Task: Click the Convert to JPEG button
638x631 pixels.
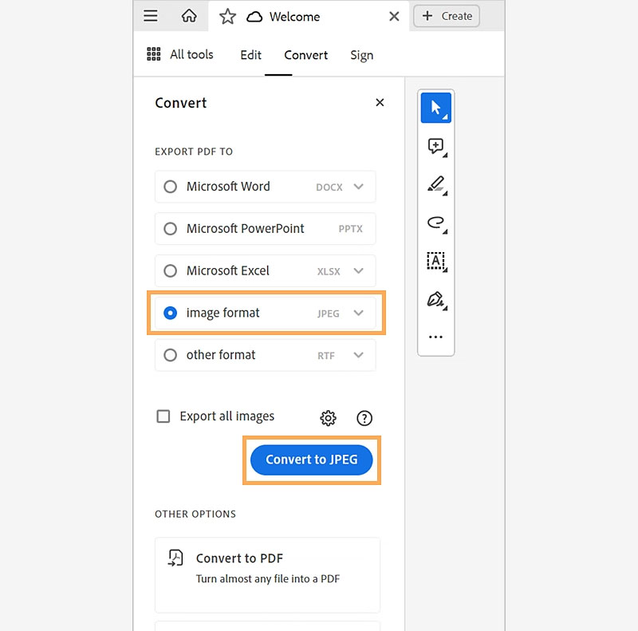Action: pos(312,460)
